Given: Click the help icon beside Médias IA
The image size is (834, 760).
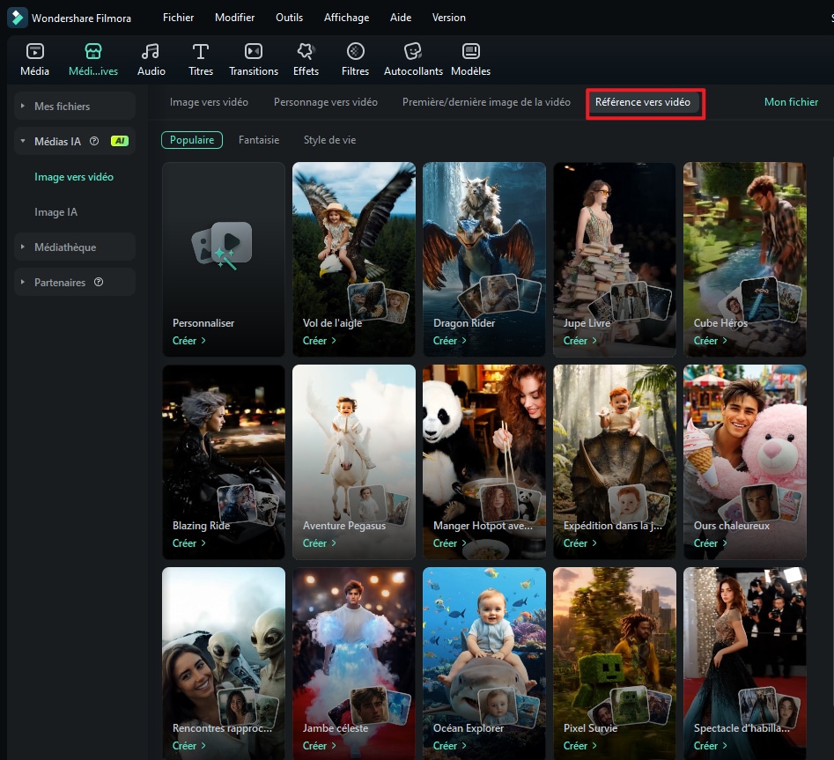Looking at the screenshot, I should click(x=94, y=141).
